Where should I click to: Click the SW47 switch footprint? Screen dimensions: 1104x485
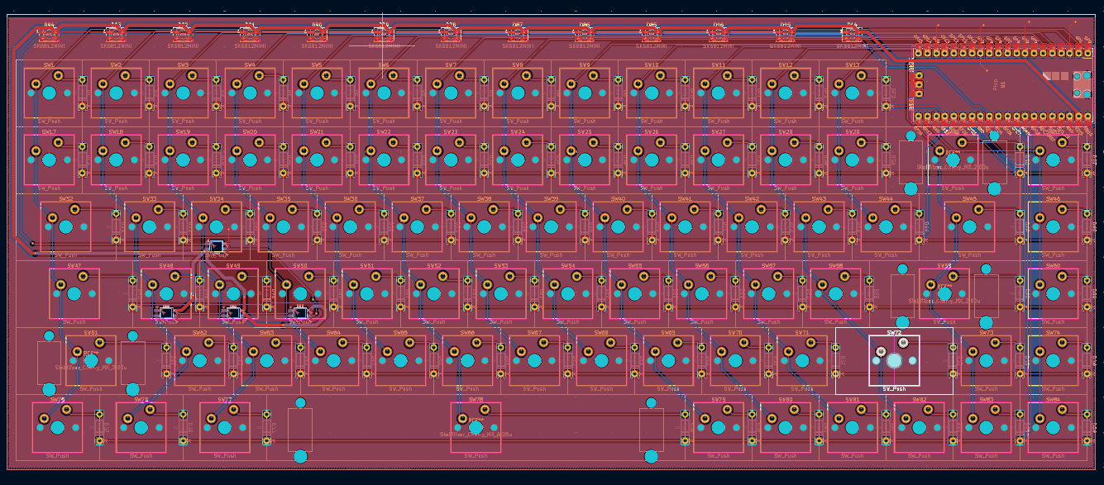[74, 293]
